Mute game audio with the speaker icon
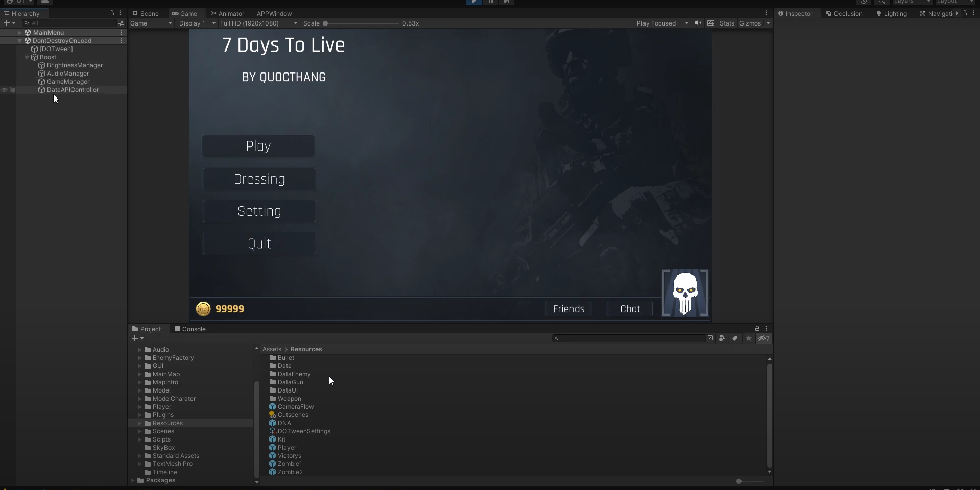This screenshot has width=980, height=490. (x=698, y=23)
